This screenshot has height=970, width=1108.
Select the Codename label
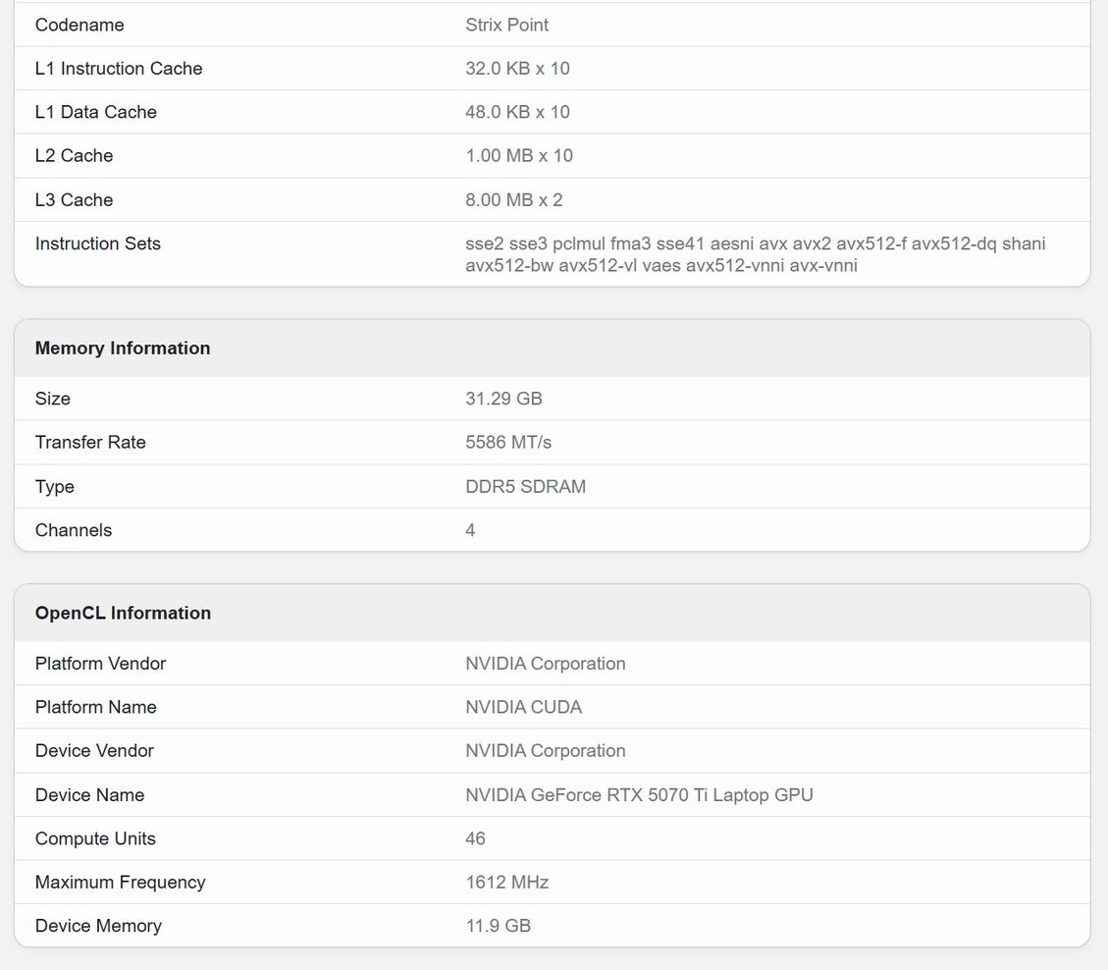pyautogui.click(x=79, y=25)
